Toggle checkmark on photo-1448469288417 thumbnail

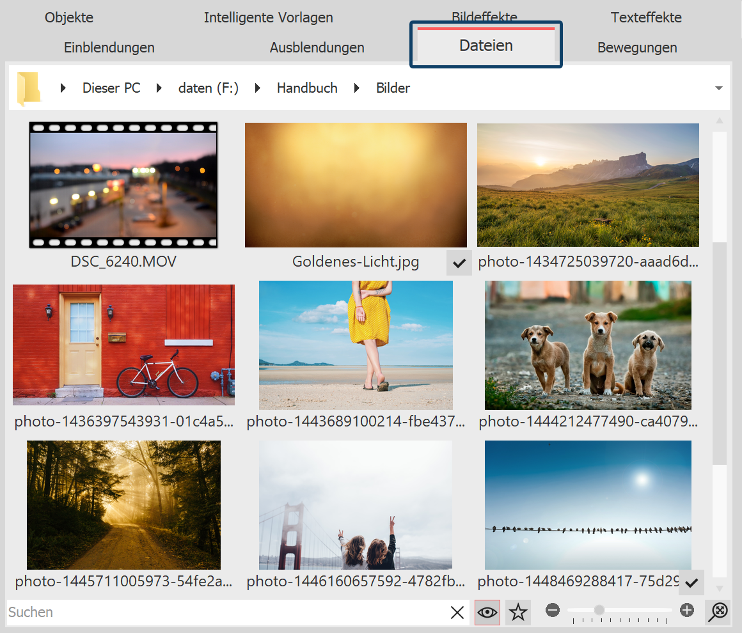coord(691,582)
